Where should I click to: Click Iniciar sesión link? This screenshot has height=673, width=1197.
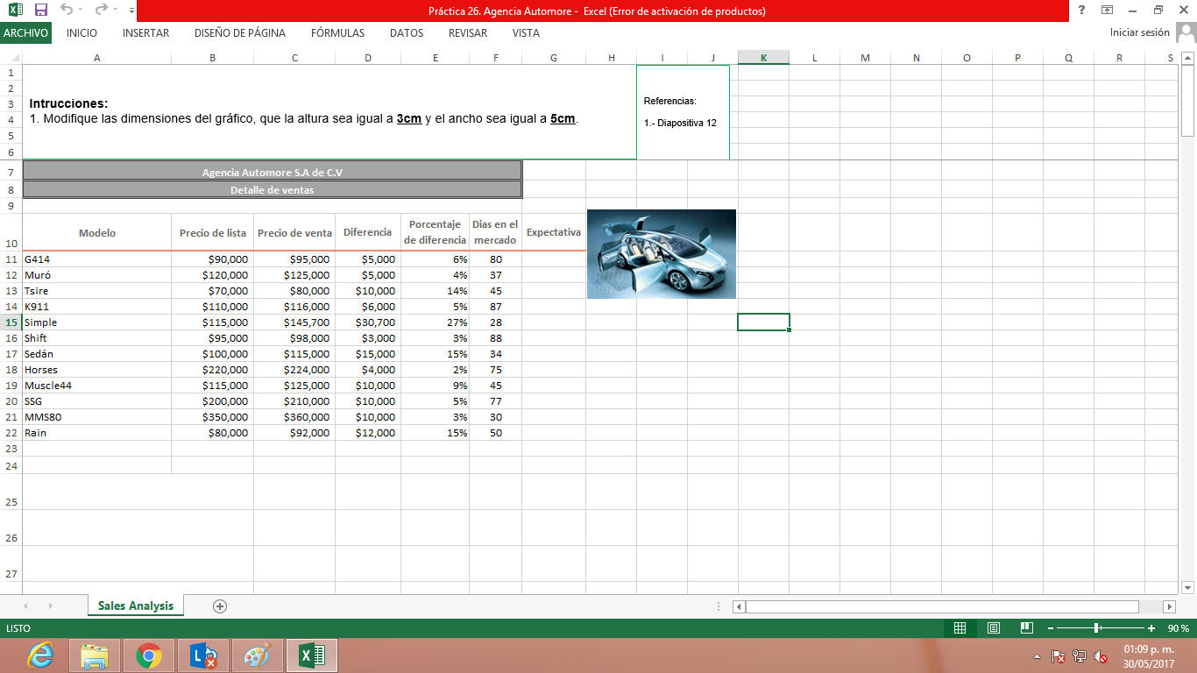(x=1139, y=32)
